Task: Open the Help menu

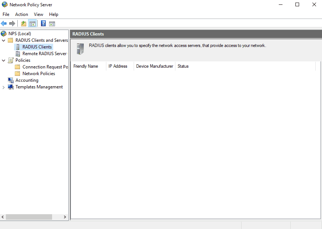Action: [54, 14]
